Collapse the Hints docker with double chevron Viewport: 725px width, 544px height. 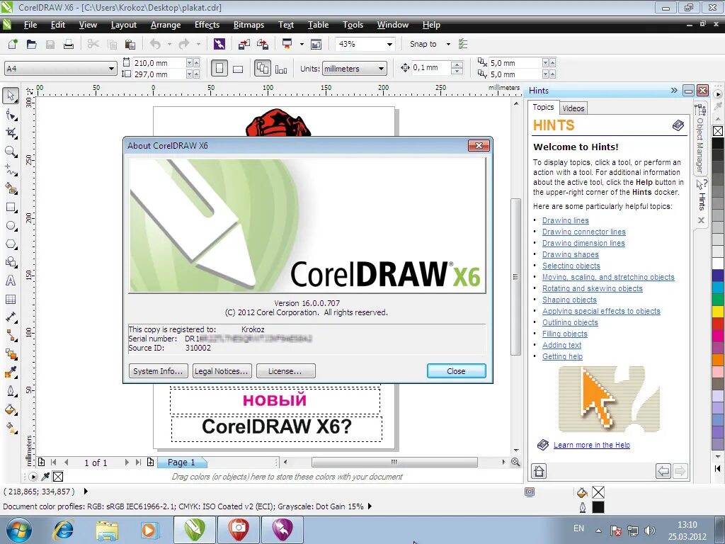coord(674,90)
